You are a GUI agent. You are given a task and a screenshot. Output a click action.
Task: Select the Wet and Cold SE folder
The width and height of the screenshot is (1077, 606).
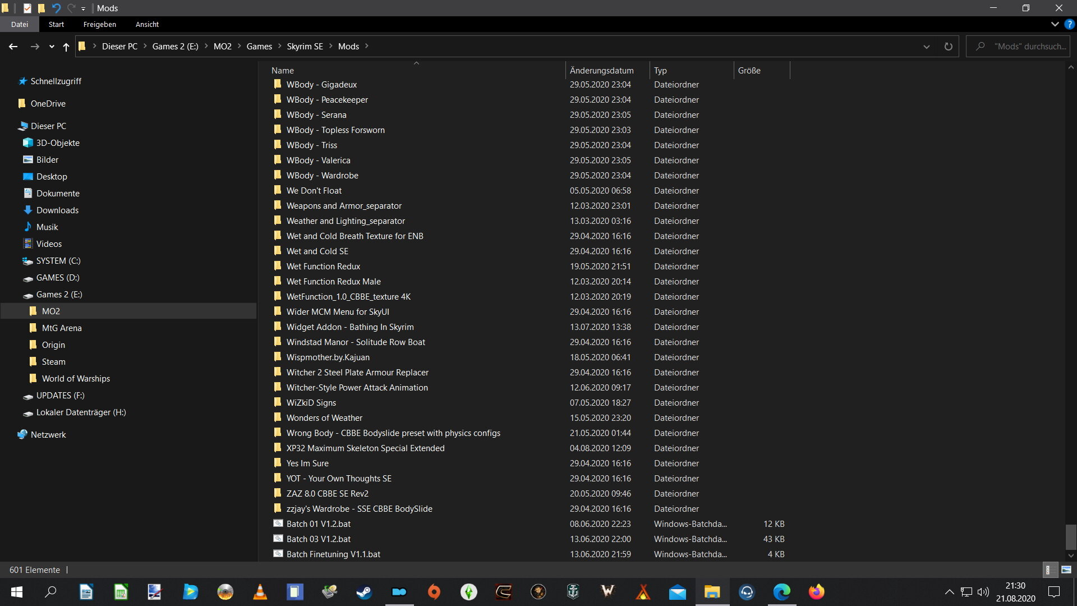click(317, 251)
